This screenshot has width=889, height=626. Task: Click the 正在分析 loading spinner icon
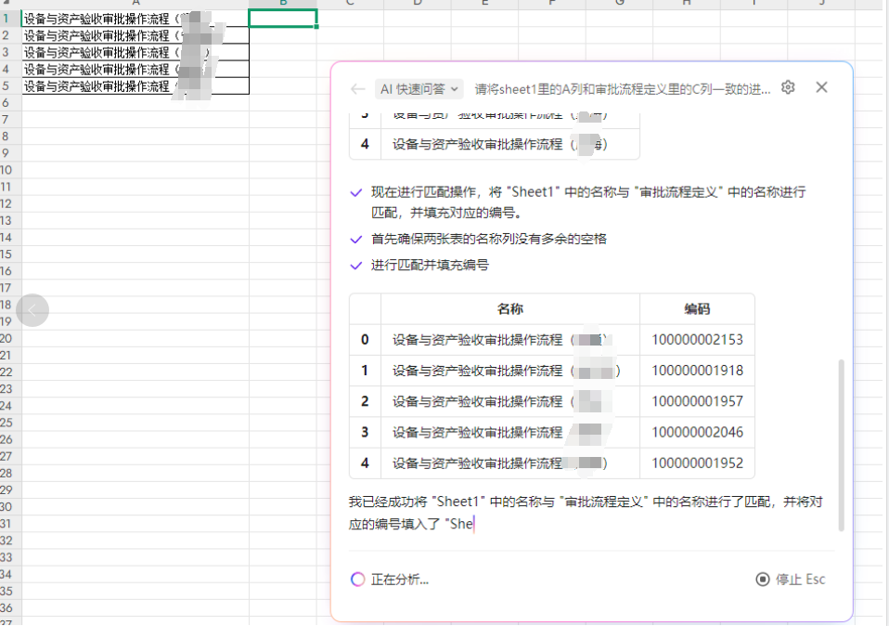coord(357,580)
